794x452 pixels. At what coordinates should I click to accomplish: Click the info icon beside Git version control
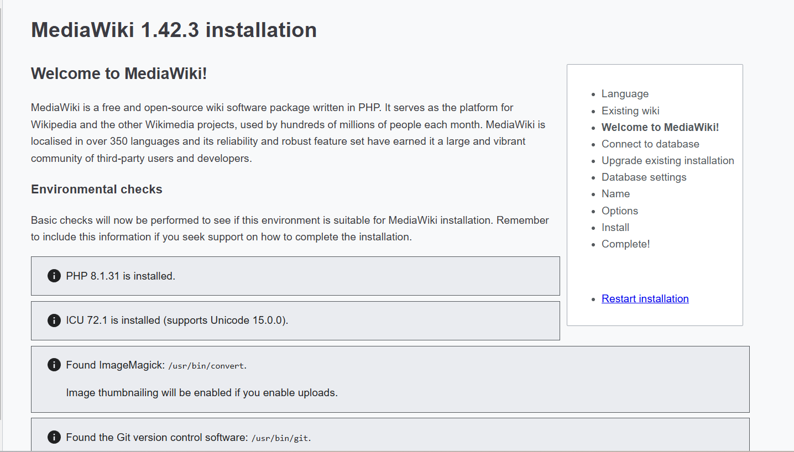tap(54, 437)
